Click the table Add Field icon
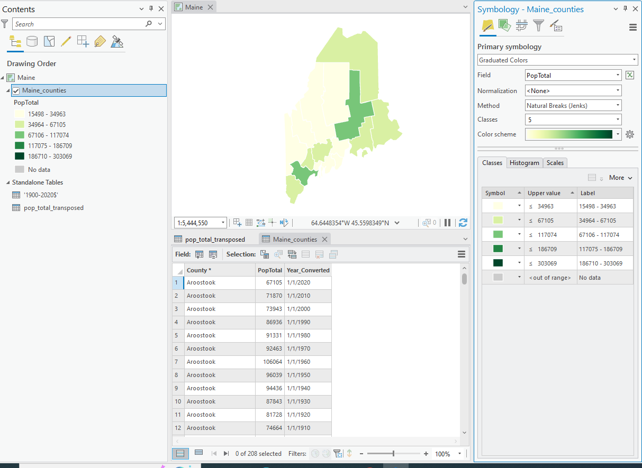Screen dimensions: 642x468 click(200, 254)
